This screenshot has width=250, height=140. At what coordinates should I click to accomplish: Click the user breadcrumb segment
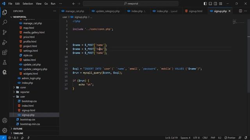pyautogui.click(x=64, y=17)
